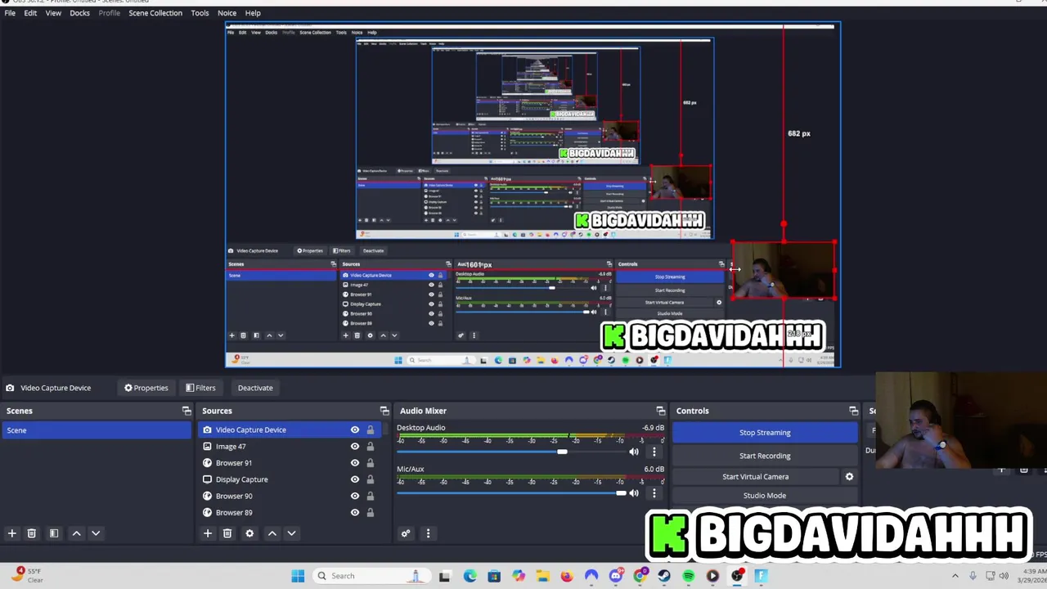This screenshot has width=1047, height=589.
Task: Mute Desktop Audio speaker icon
Action: click(634, 452)
